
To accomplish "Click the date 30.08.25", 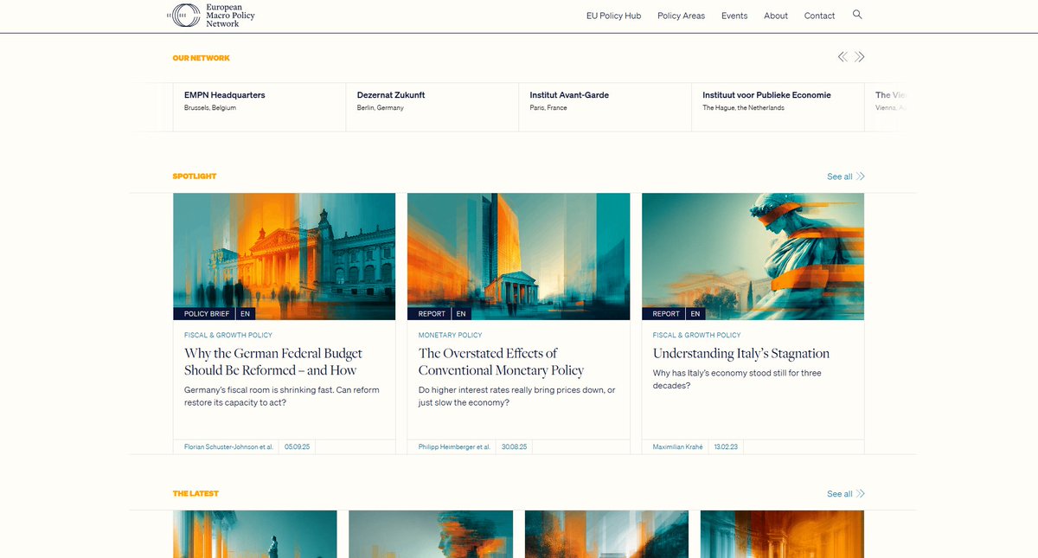I will pos(514,447).
